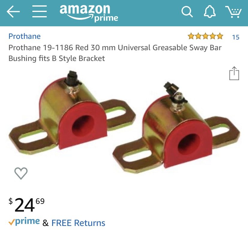
Task: Tap the Amazon Prime logo
Action: point(89,13)
